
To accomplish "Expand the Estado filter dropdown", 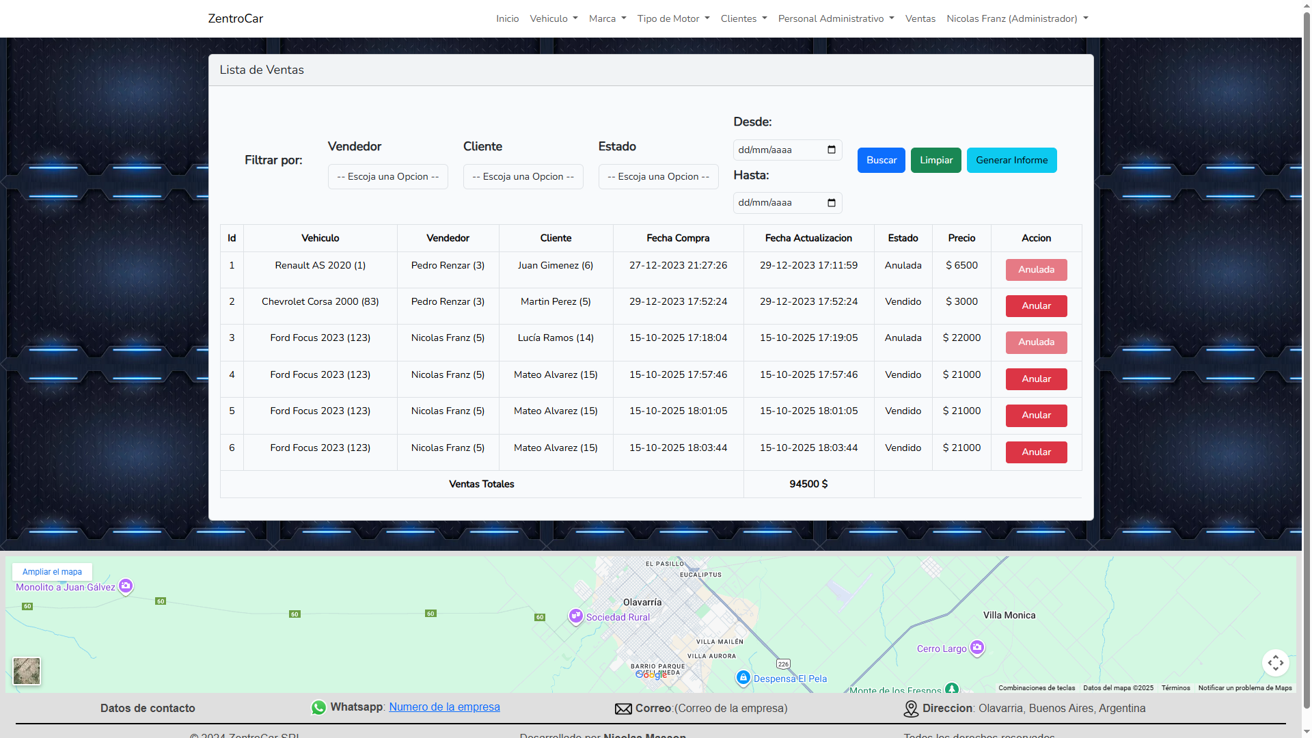I will pos(658,176).
